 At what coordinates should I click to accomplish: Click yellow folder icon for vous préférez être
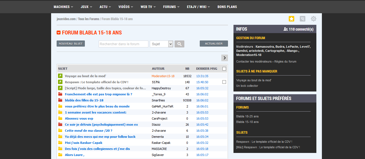pos(60,106)
